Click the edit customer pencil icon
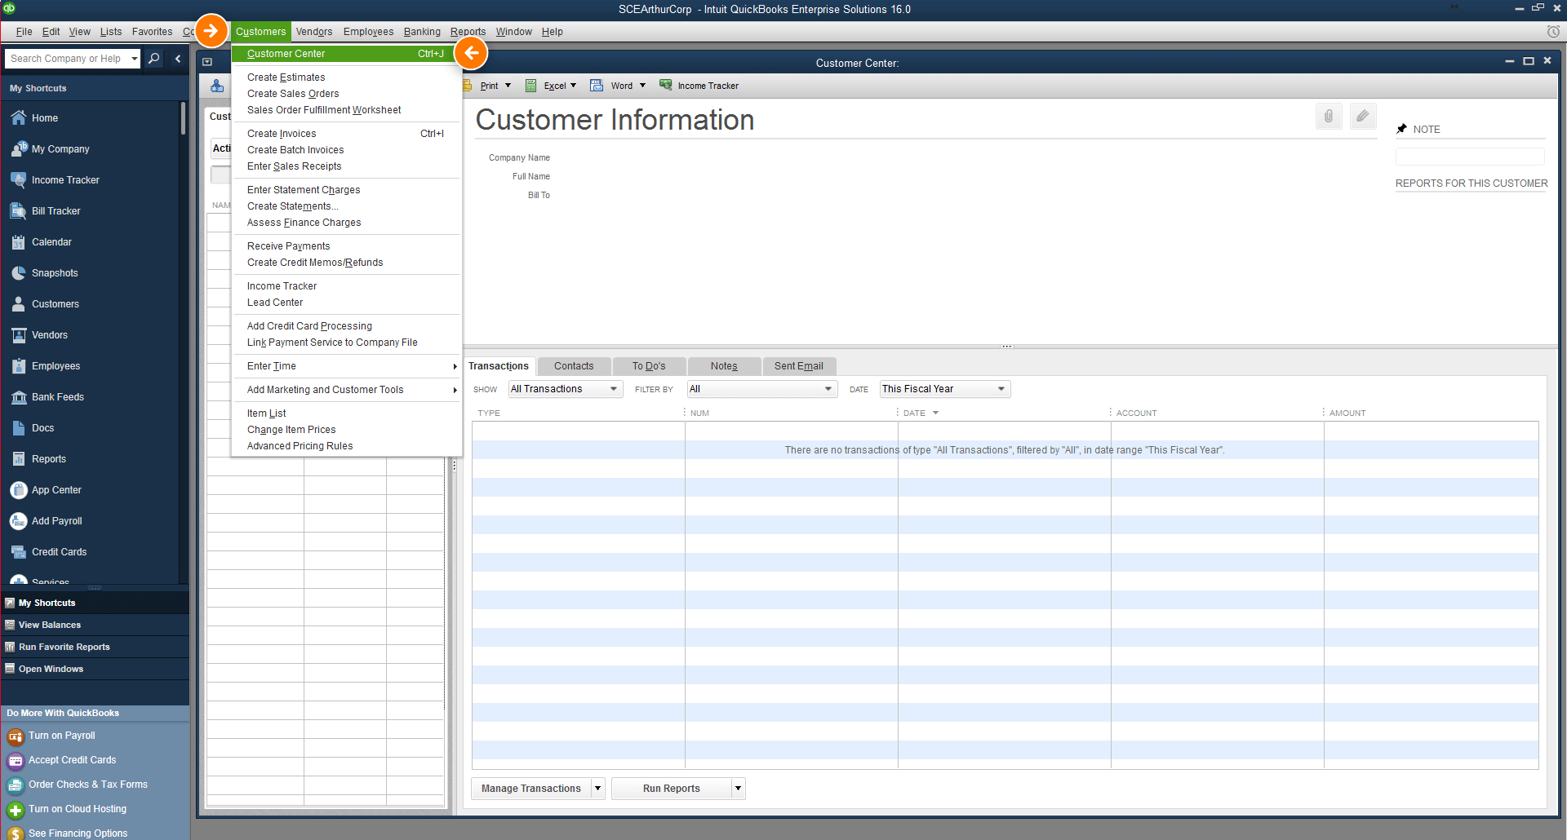The image size is (1567, 840). coord(1362,117)
